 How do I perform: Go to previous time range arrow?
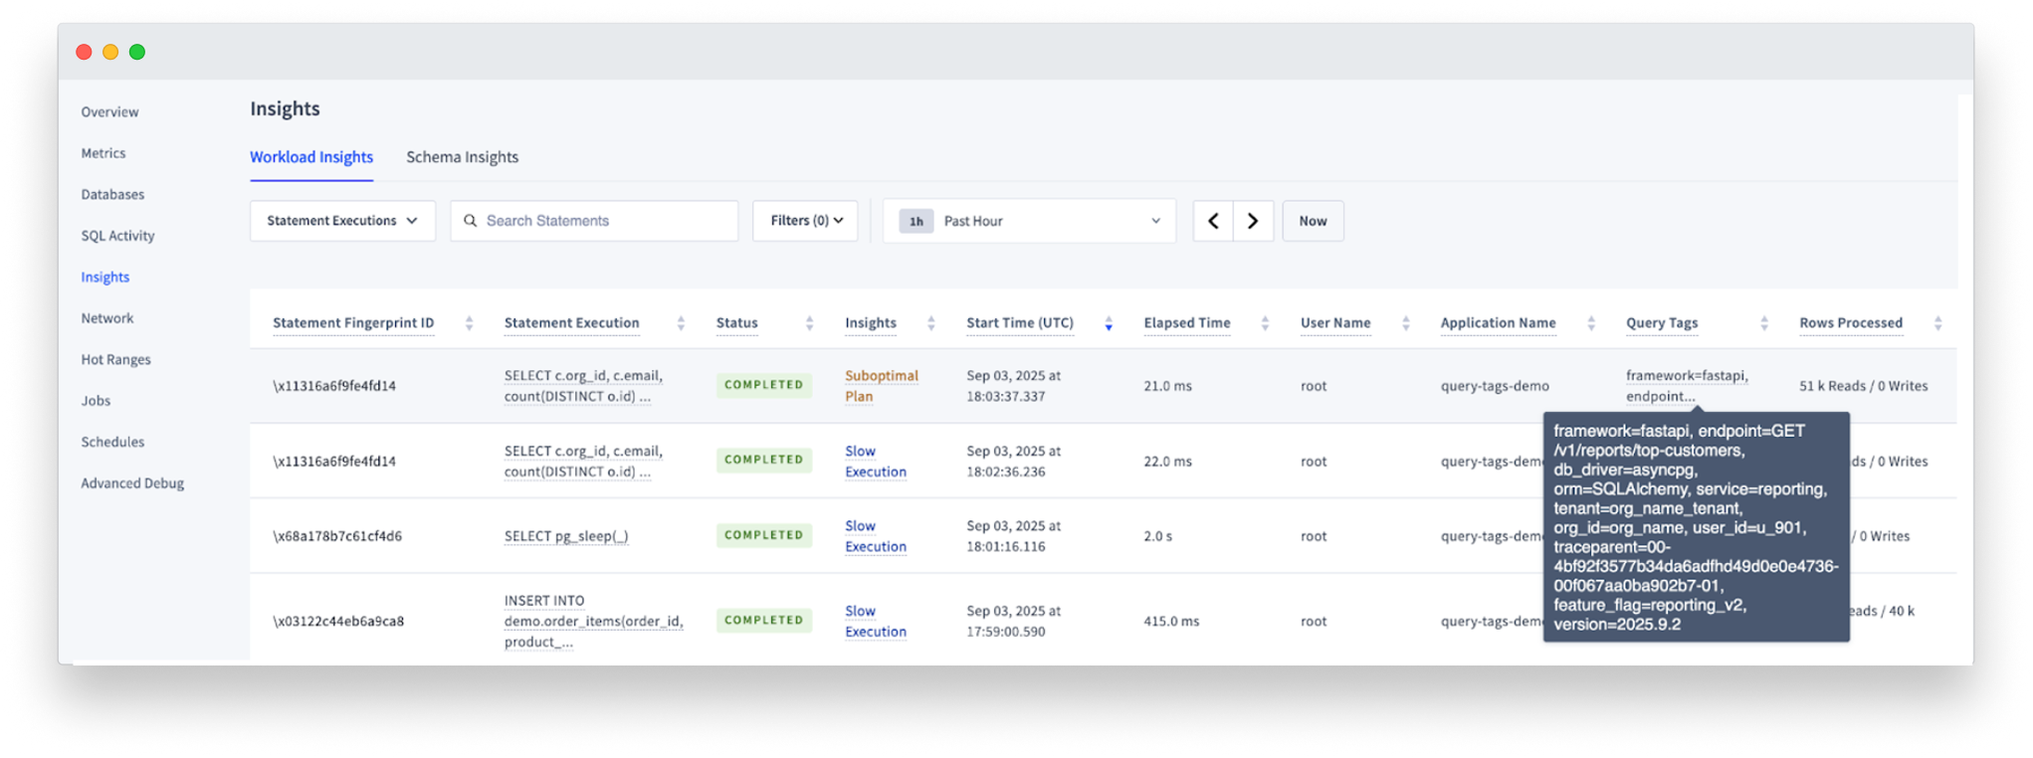pos(1213,221)
